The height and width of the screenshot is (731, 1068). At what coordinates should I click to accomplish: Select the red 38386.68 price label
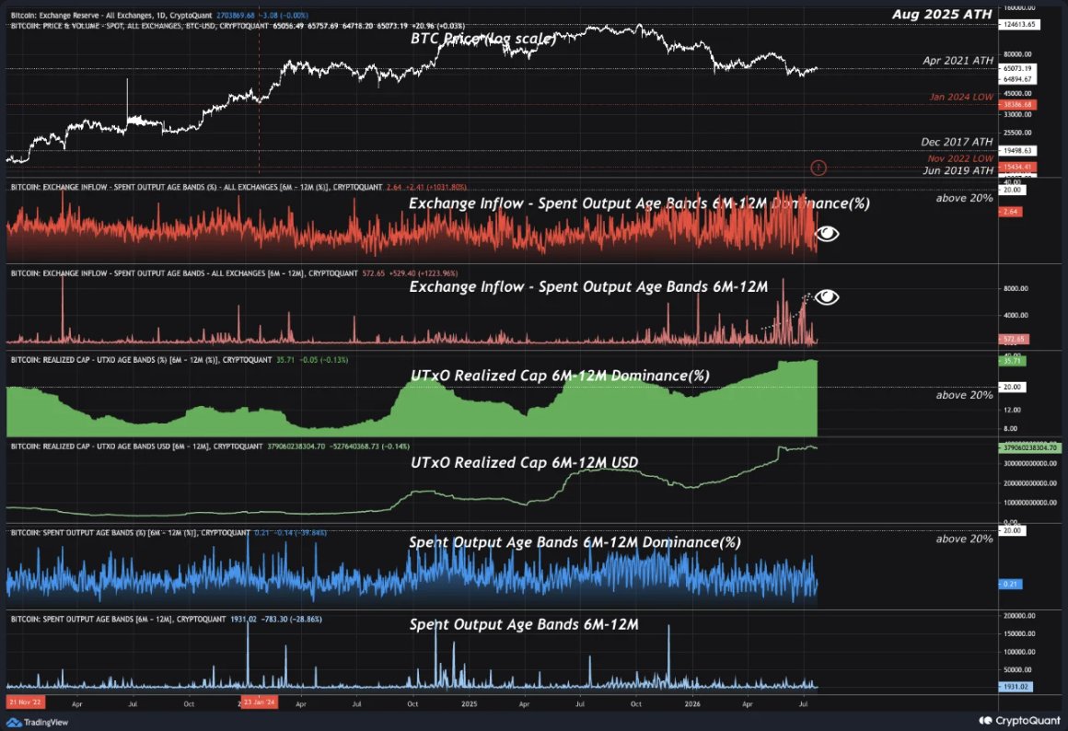point(1017,105)
